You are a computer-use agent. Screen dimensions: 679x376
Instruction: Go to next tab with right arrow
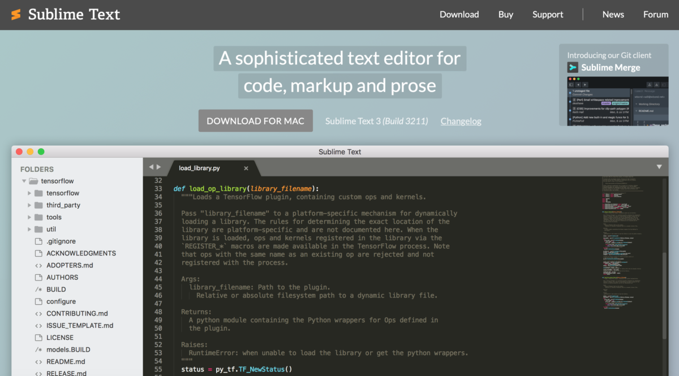click(159, 167)
